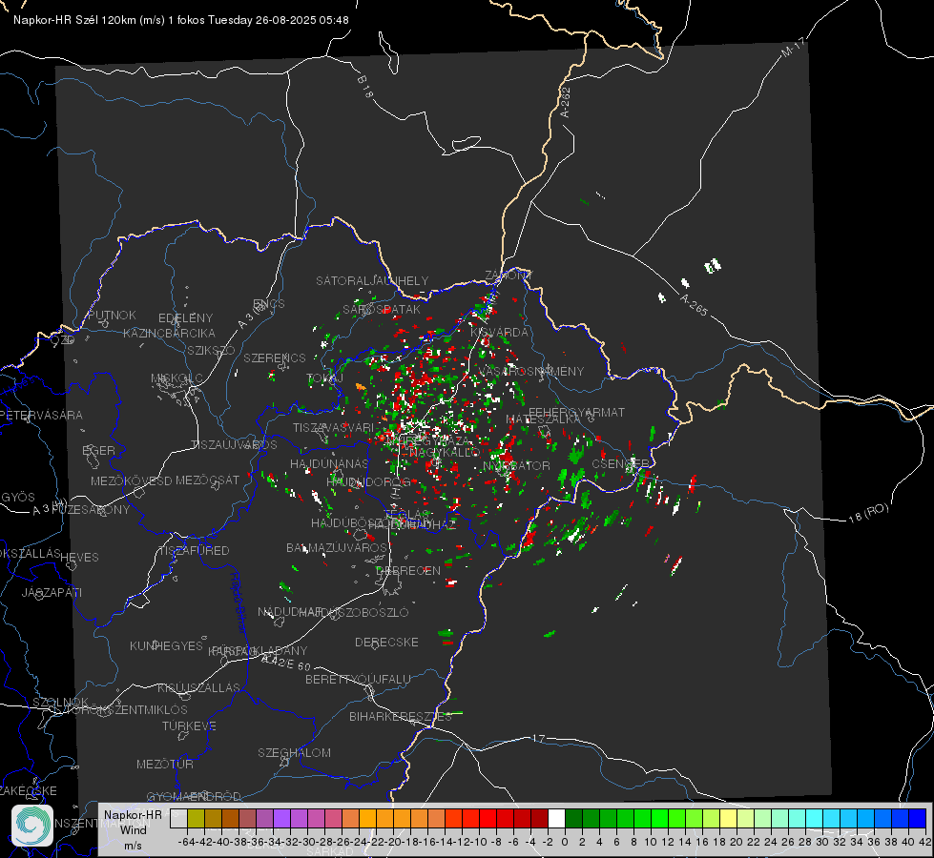Click the BIHARKERESZTES city label
The width and height of the screenshot is (934, 858).
[x=401, y=716]
